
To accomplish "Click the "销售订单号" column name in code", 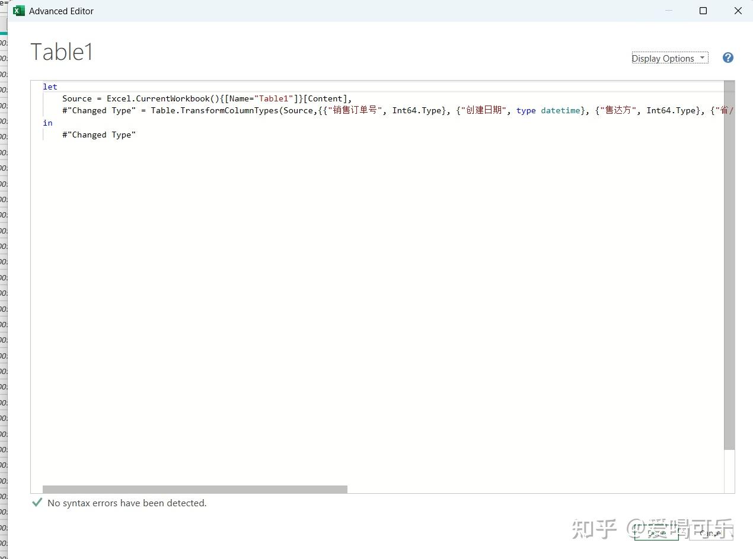I will (356, 110).
